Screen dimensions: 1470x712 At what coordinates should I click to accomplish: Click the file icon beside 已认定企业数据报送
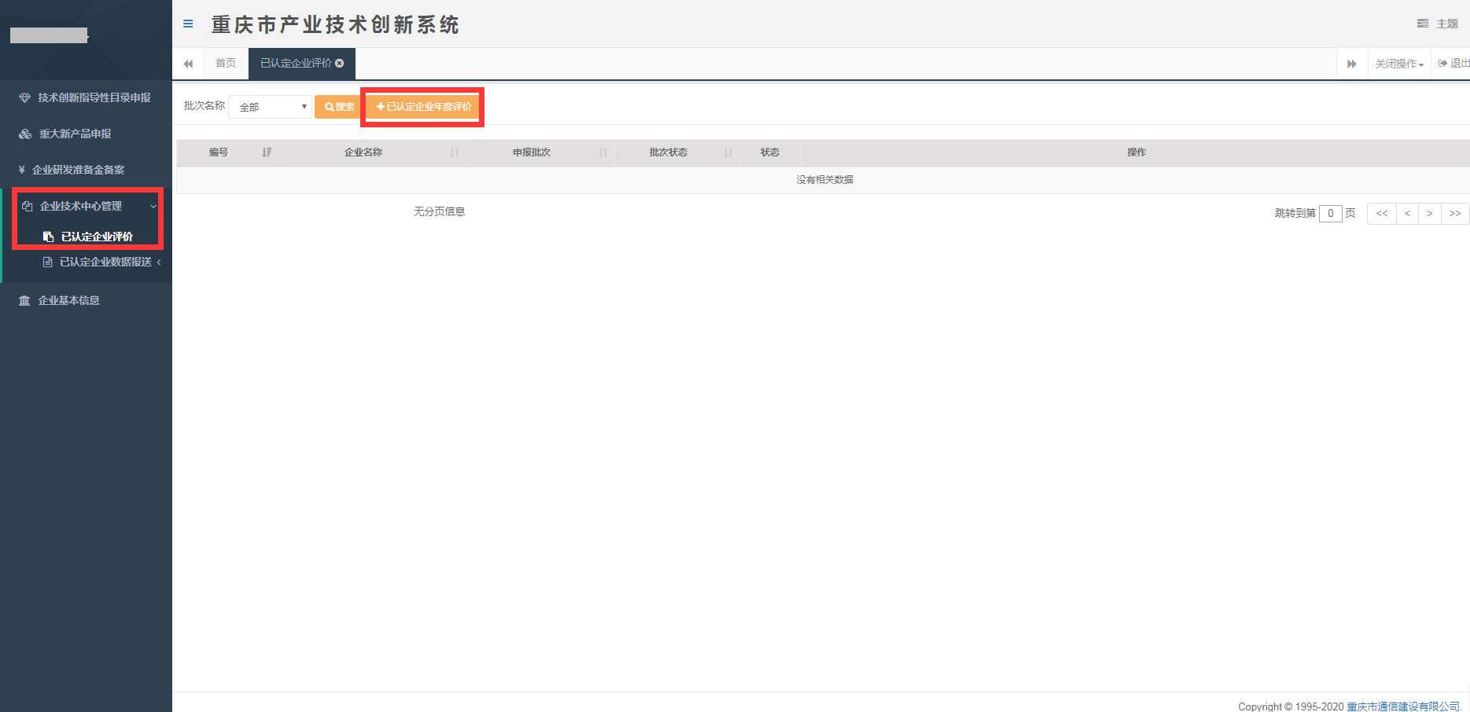[48, 262]
